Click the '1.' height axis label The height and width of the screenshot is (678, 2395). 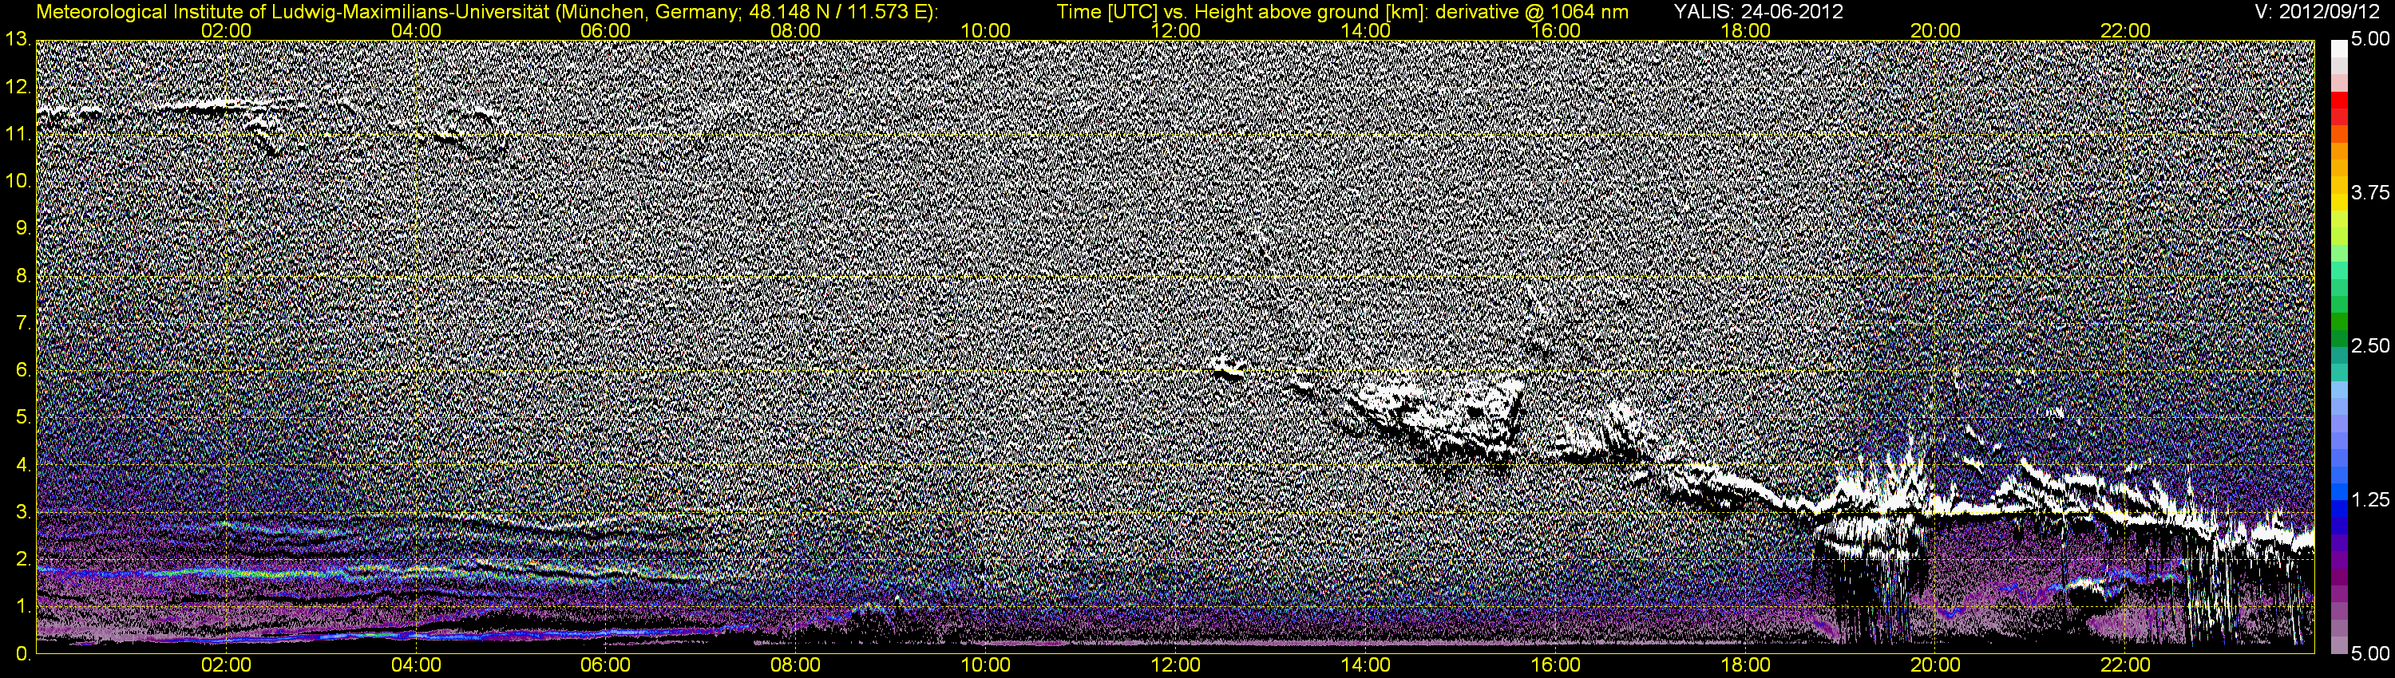[x=23, y=608]
